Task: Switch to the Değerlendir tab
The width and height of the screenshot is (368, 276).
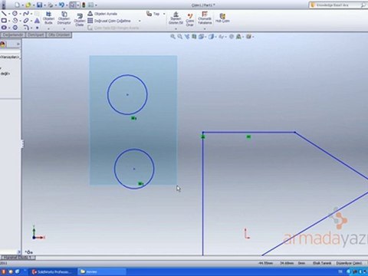Action: [13, 34]
